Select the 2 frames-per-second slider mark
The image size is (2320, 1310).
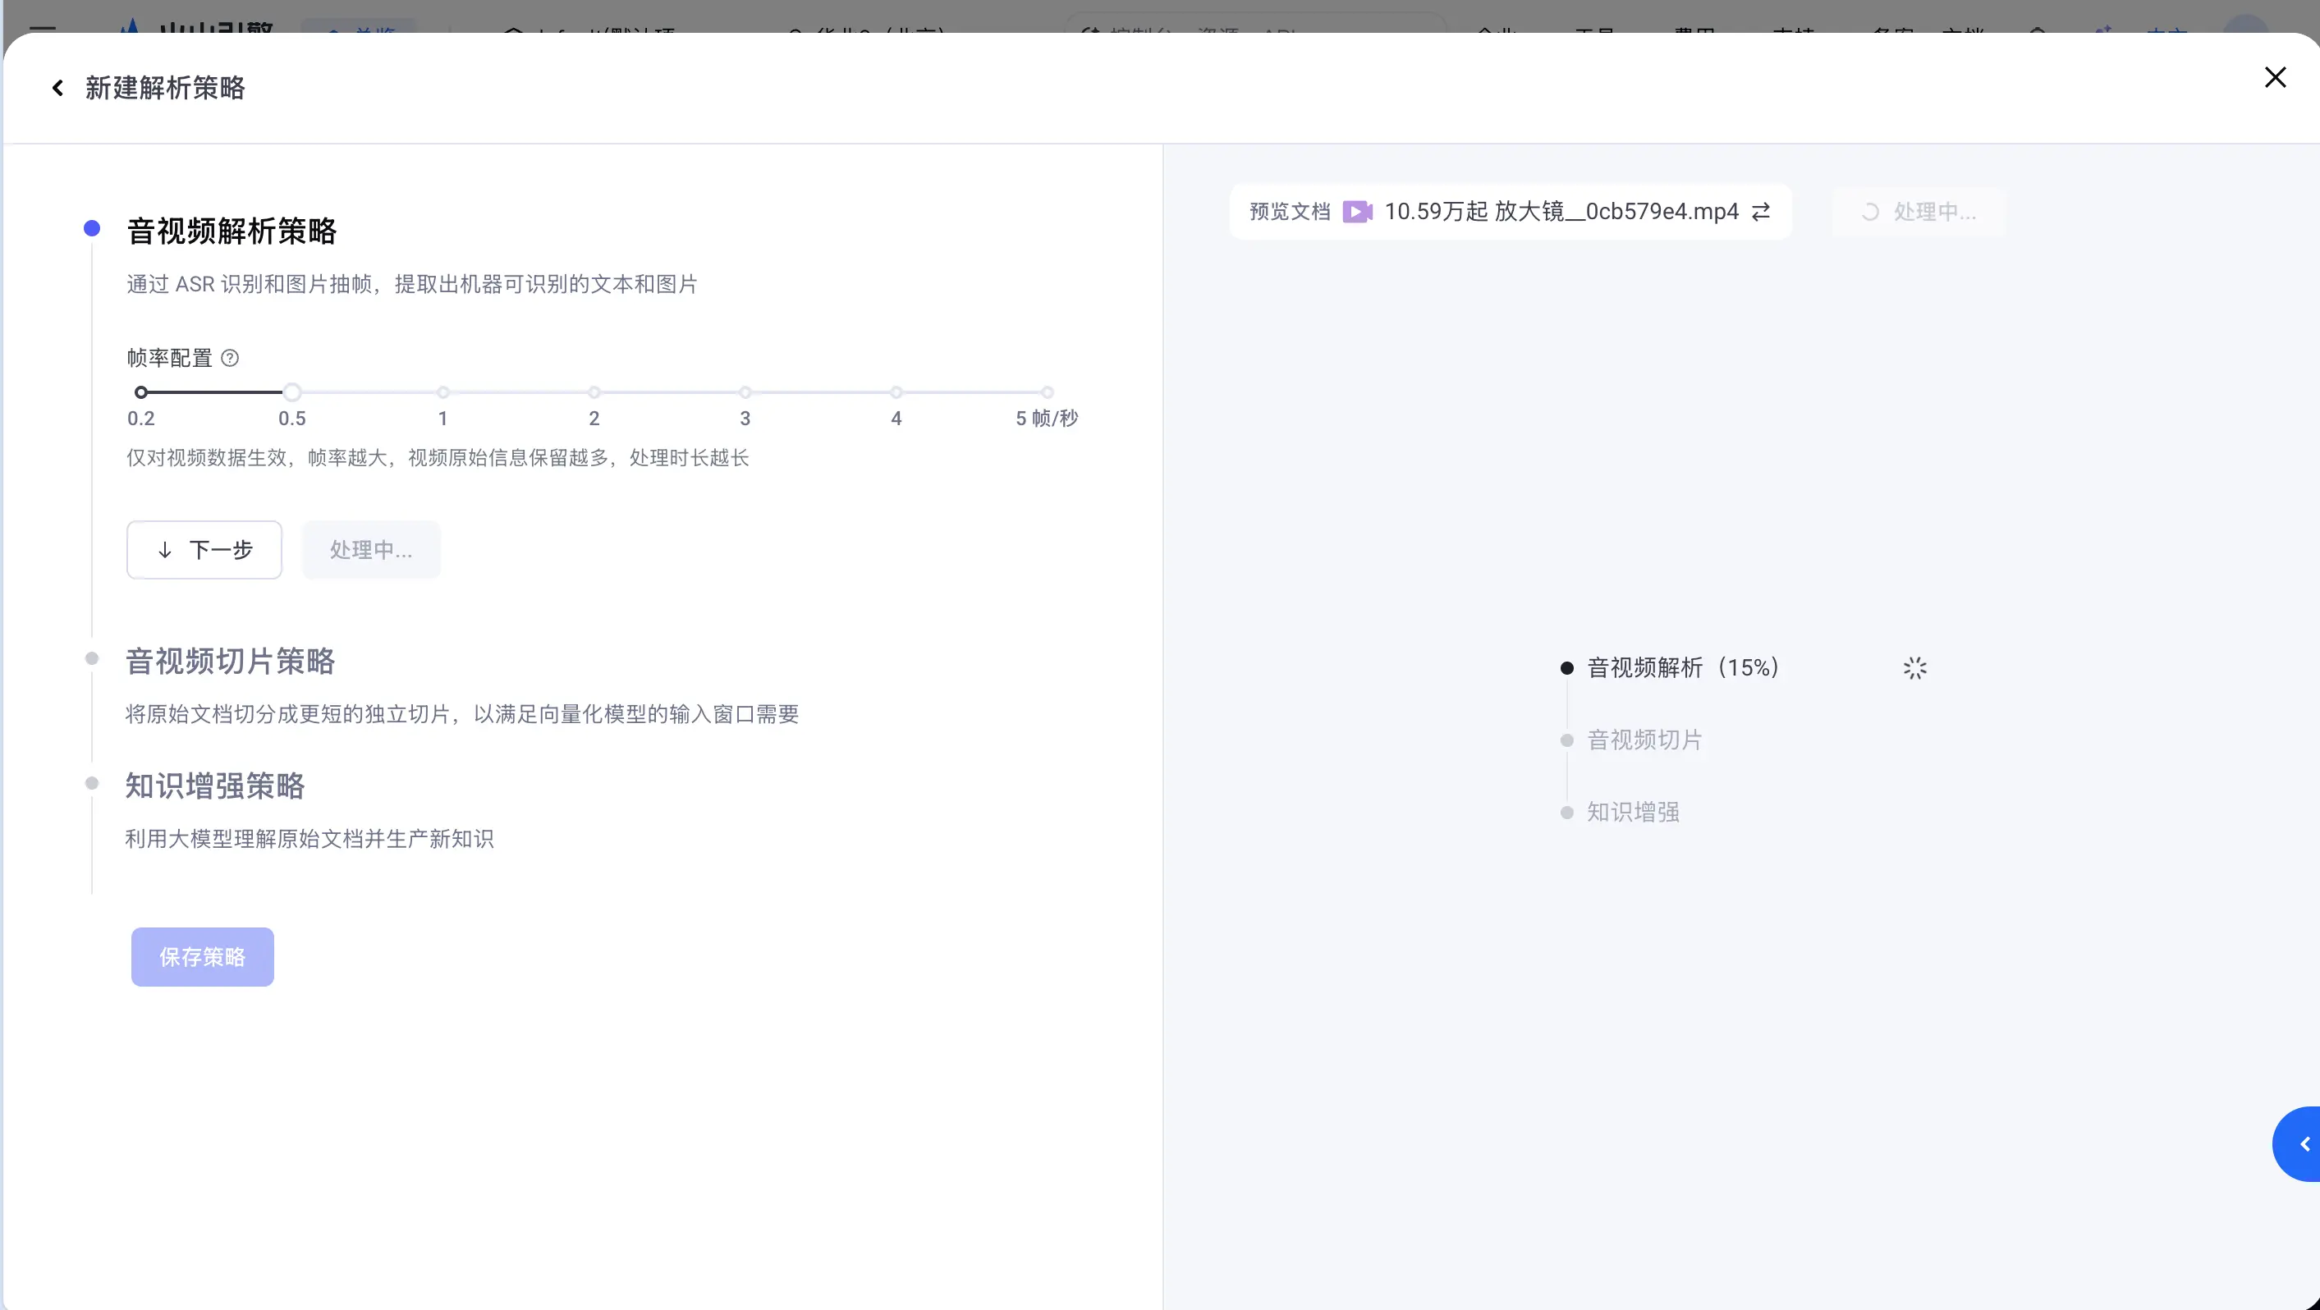tap(594, 392)
